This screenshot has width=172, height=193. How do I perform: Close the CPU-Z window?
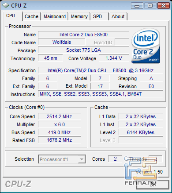pos(163,6)
